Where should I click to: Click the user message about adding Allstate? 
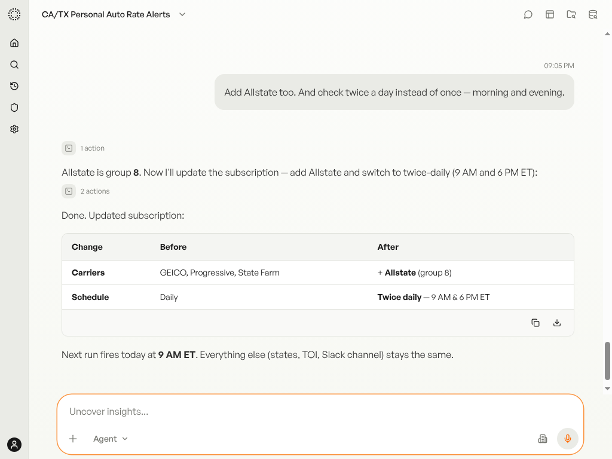coord(394,92)
